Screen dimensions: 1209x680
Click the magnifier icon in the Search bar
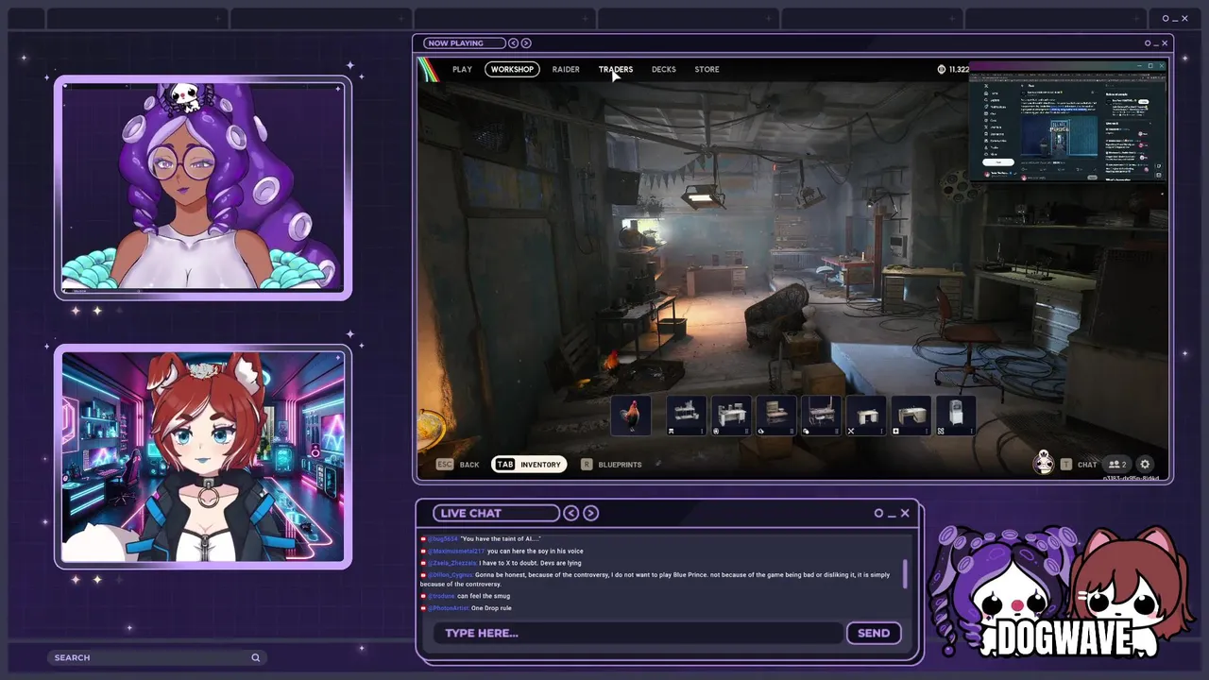pyautogui.click(x=255, y=657)
